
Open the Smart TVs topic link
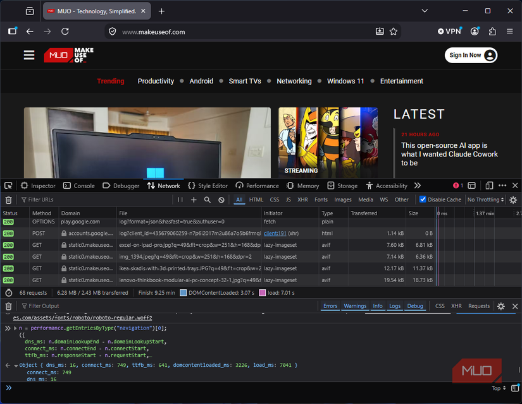click(245, 81)
